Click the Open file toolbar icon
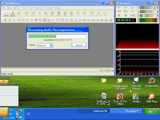The width and height of the screenshot is (160, 120). (x=13, y=14)
